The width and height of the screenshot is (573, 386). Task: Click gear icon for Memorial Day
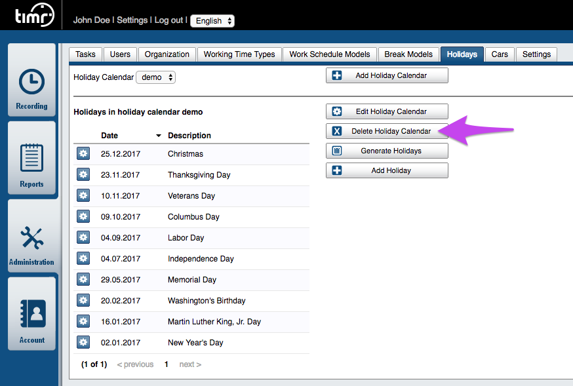(83, 280)
